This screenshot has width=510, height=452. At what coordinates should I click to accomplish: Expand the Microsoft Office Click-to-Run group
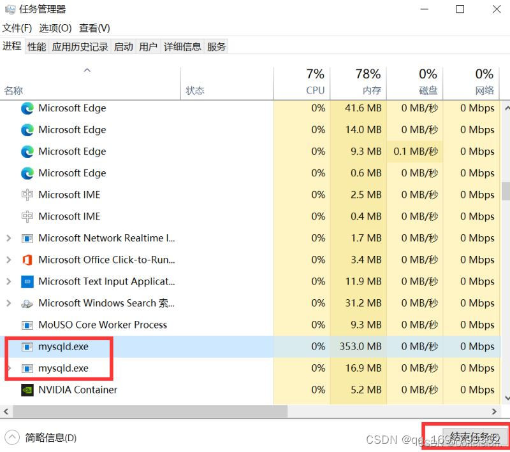9,260
